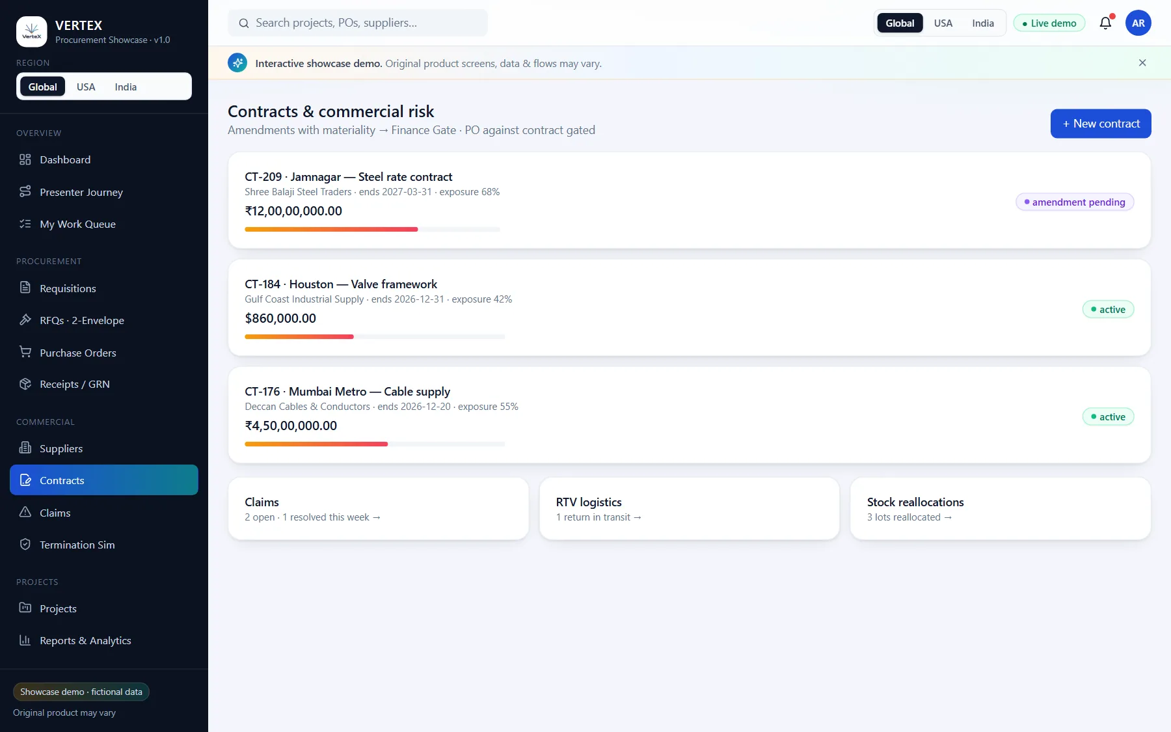The width and height of the screenshot is (1171, 732).
Task: Select India in sidebar region switcher
Action: click(126, 87)
